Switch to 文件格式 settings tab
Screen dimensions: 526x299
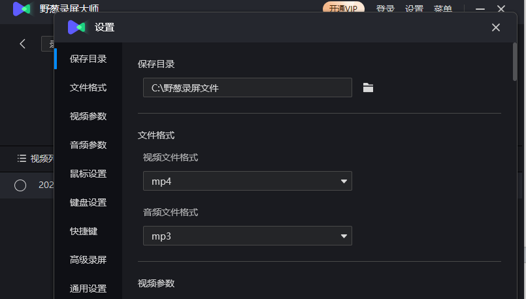pyautogui.click(x=88, y=88)
